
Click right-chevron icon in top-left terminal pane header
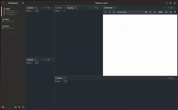pos(41,8)
